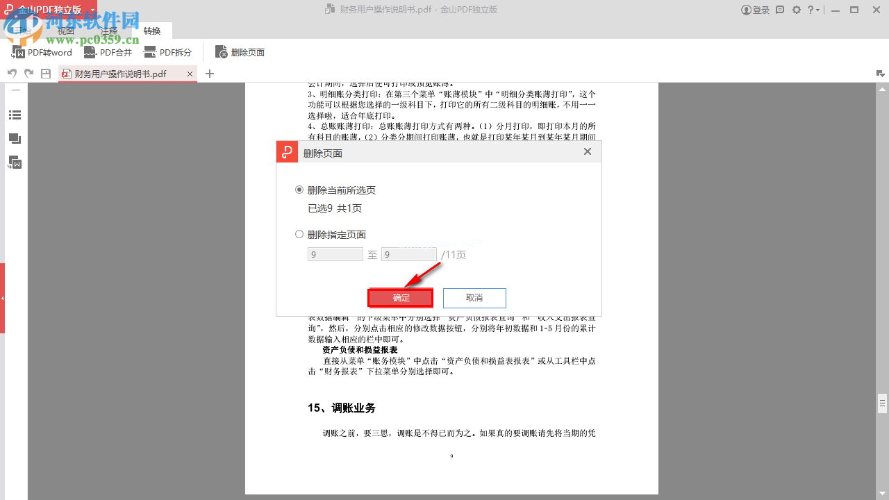The image size is (889, 500).
Task: Open the annotations sidebar icon
Action: pyautogui.click(x=15, y=139)
